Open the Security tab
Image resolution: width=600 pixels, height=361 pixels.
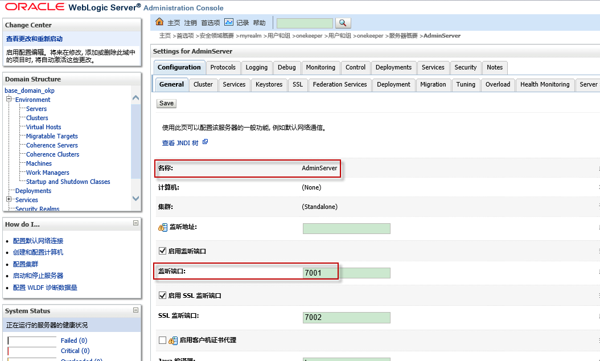point(466,67)
